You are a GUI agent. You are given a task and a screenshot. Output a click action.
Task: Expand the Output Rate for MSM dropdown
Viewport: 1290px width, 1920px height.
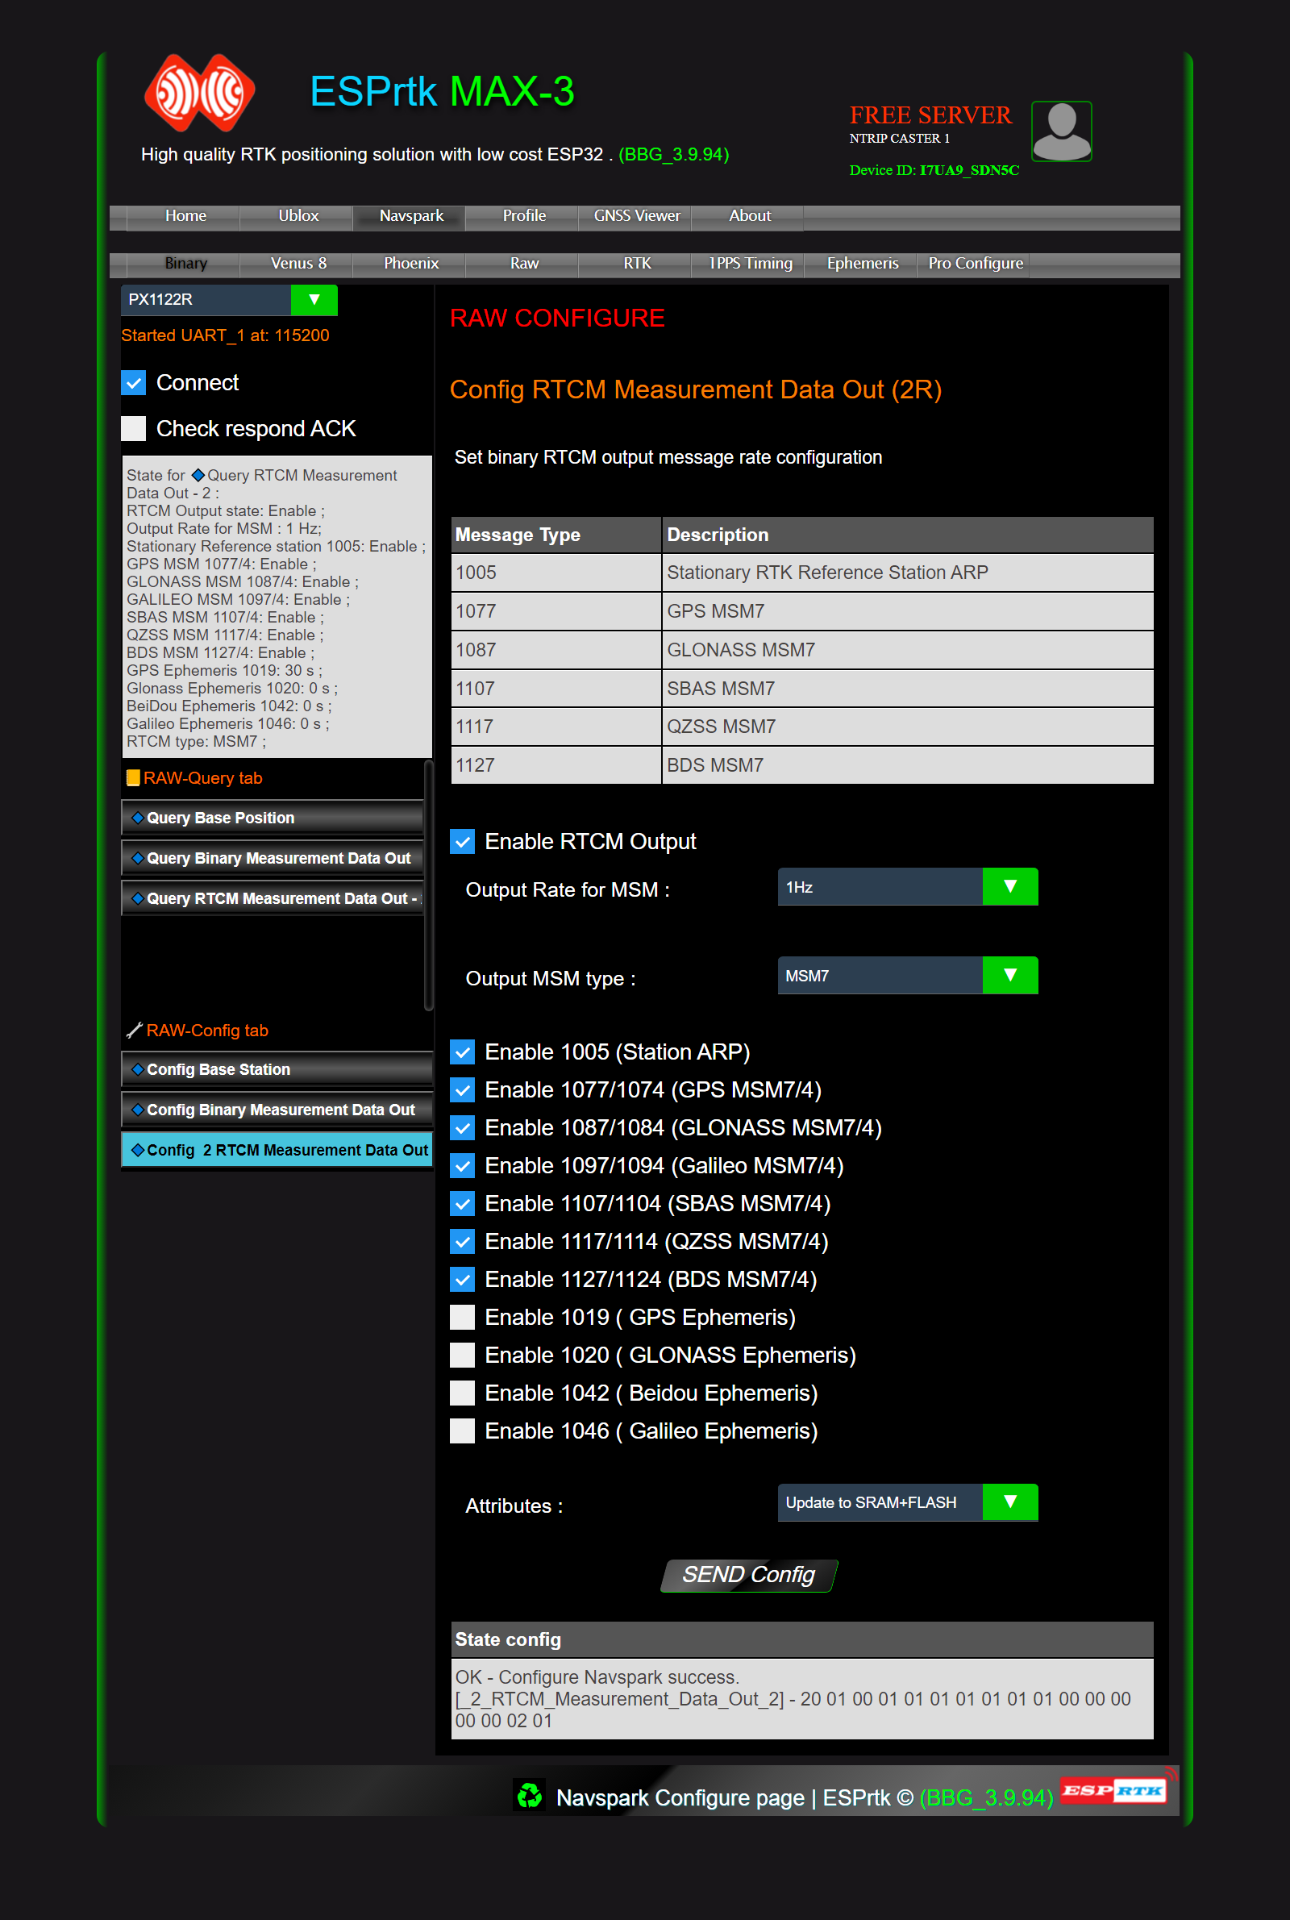click(1009, 887)
